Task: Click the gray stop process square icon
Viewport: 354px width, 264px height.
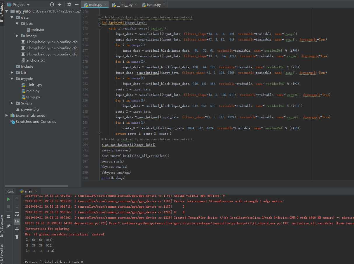Action: 8,207
